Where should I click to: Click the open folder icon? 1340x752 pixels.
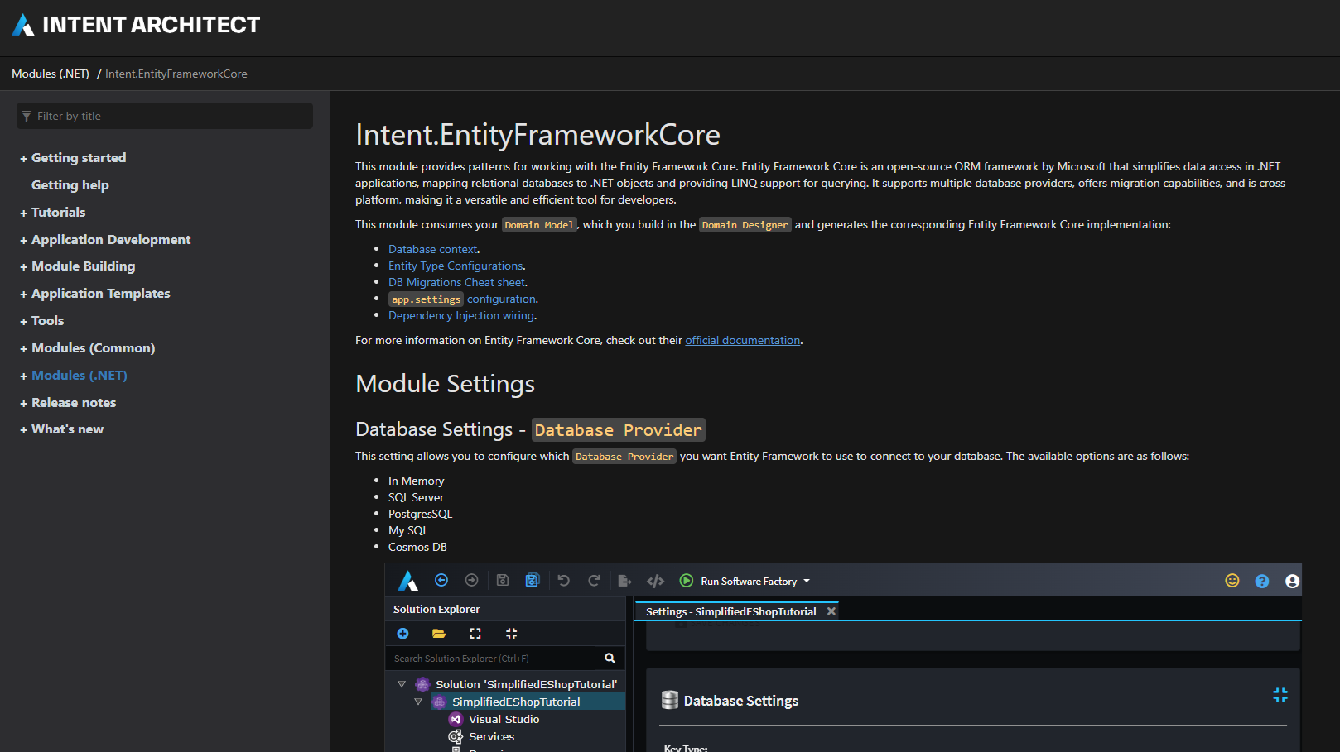point(439,634)
